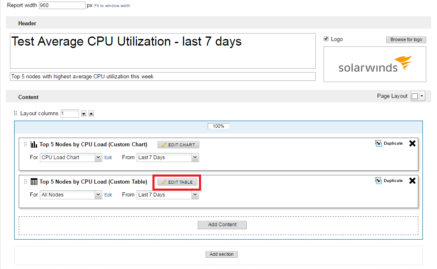Click Edit link next to All Nodes
This screenshot has width=437, height=269.
108,195
